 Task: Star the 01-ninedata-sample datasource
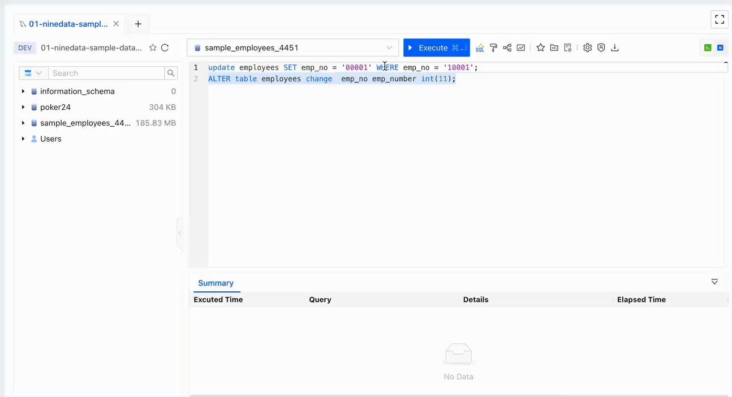[153, 48]
